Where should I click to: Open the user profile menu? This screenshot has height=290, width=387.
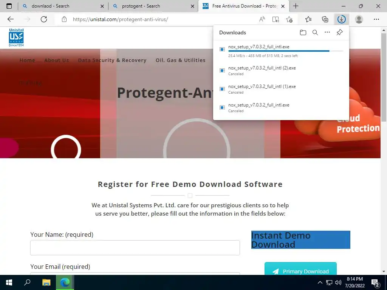(x=359, y=19)
